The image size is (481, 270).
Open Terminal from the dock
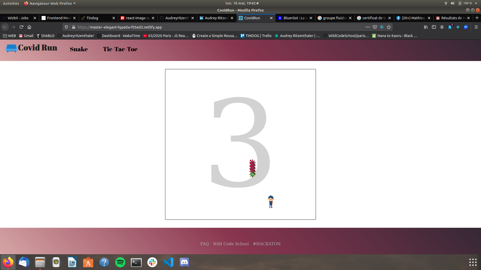click(136, 262)
